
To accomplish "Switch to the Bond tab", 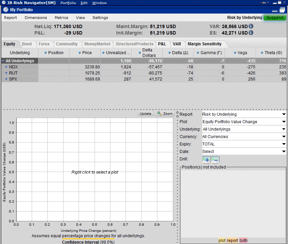I will [27, 44].
